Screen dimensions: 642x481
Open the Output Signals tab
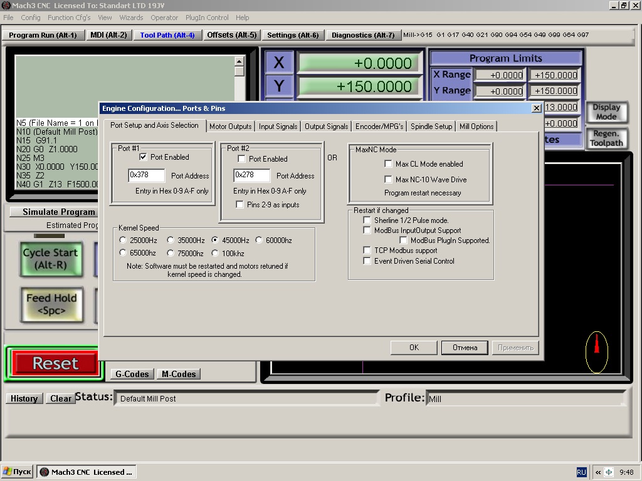coord(326,127)
